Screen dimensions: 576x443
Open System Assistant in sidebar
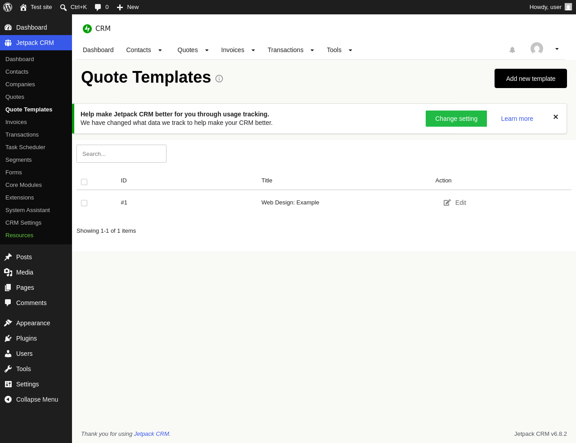27,210
